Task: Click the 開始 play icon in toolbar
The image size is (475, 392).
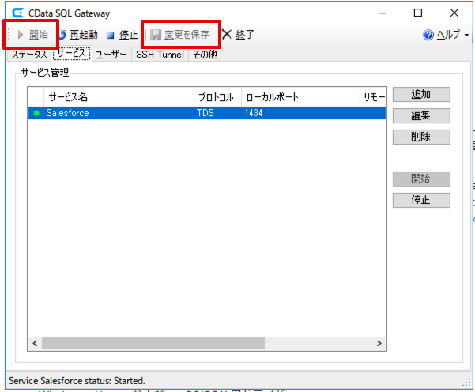Action: (21, 35)
